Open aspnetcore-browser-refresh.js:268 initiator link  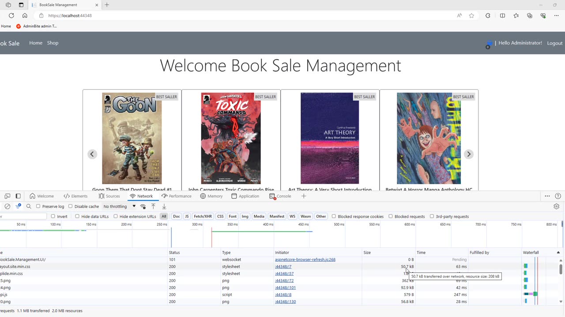pos(305,260)
